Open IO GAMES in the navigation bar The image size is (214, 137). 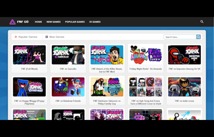tap(95, 22)
